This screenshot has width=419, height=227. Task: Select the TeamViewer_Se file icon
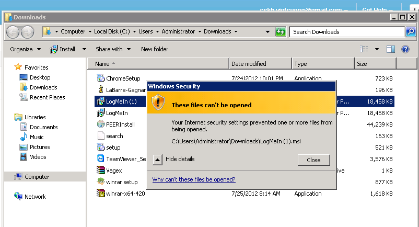coord(100,159)
